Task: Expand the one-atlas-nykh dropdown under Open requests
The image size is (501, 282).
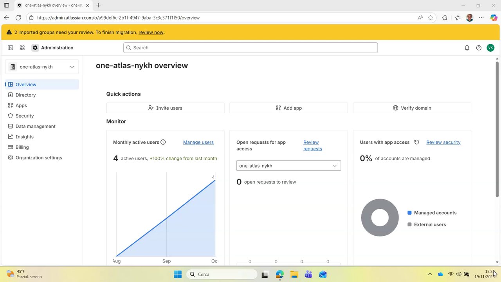Action: click(288, 166)
